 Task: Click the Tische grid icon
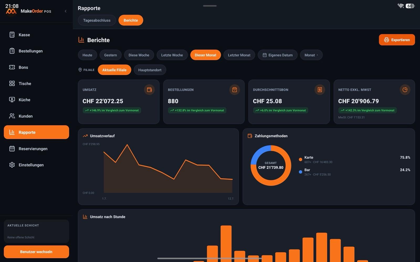(12, 84)
